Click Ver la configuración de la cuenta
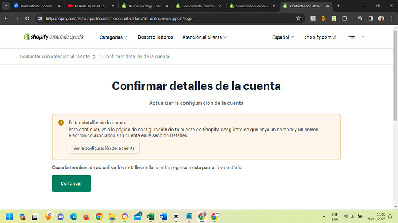The image size is (398, 223). tap(104, 148)
